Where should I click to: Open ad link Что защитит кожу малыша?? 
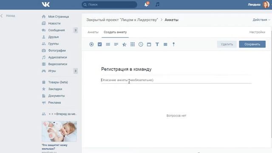click(54, 147)
